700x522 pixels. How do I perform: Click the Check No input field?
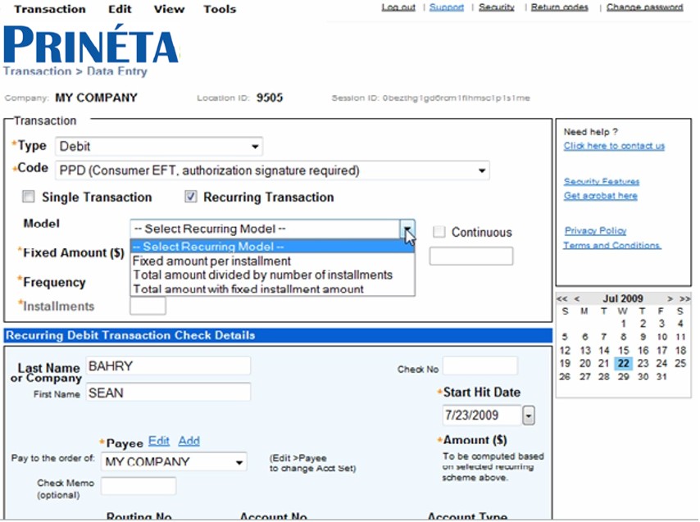click(x=480, y=365)
